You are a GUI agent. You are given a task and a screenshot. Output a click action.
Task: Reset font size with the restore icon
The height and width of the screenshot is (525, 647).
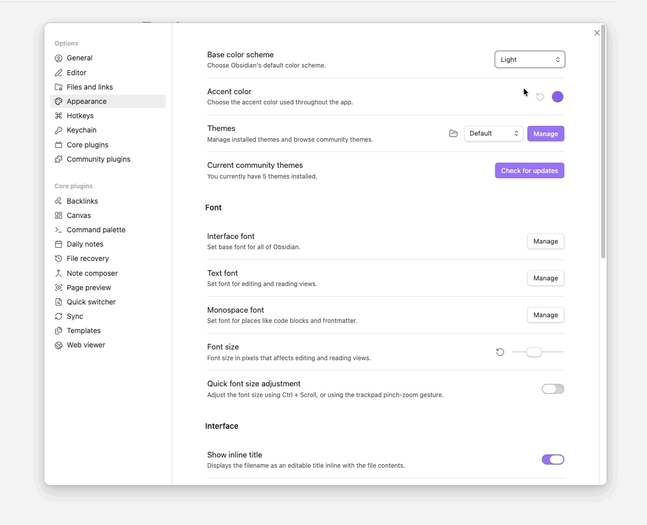(x=500, y=352)
